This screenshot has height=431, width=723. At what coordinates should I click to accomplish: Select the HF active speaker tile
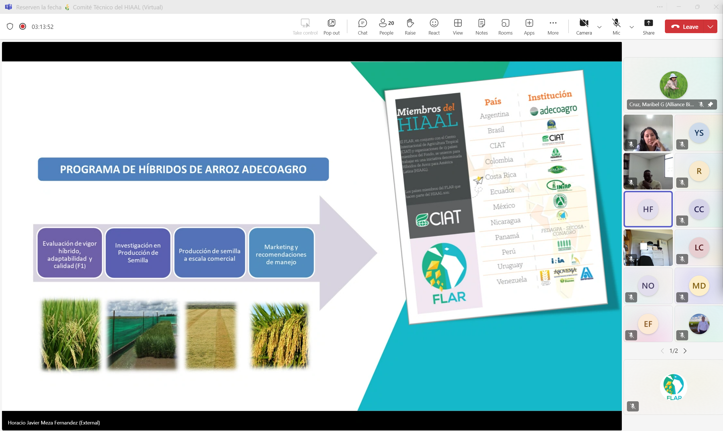click(x=648, y=209)
